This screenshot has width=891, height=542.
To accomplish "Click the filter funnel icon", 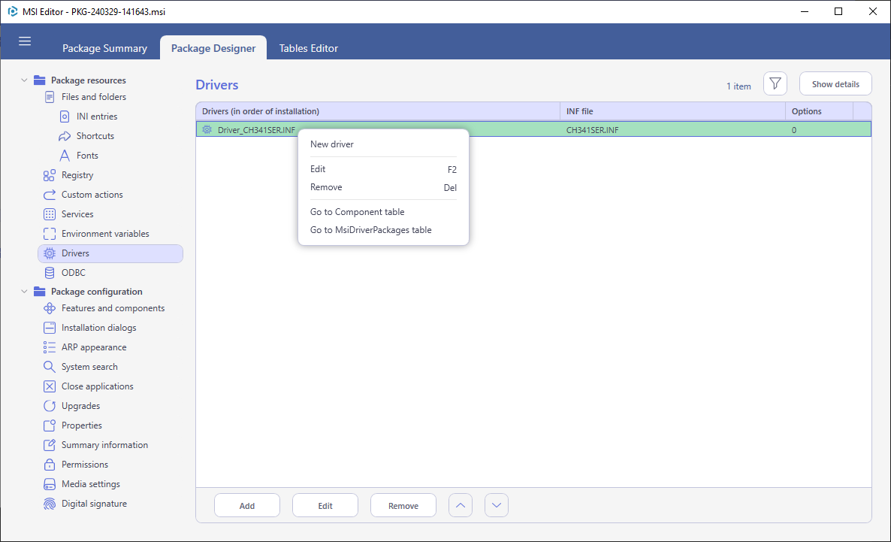I will (775, 84).
